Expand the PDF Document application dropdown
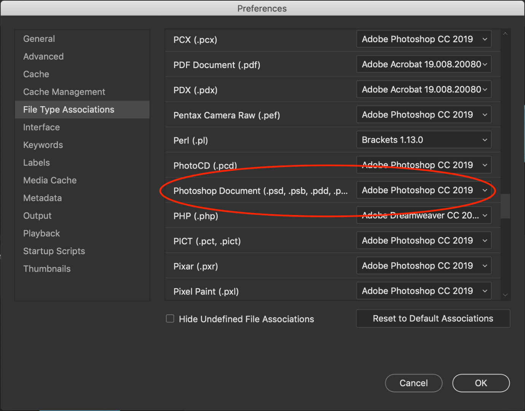The image size is (525, 411). click(423, 64)
